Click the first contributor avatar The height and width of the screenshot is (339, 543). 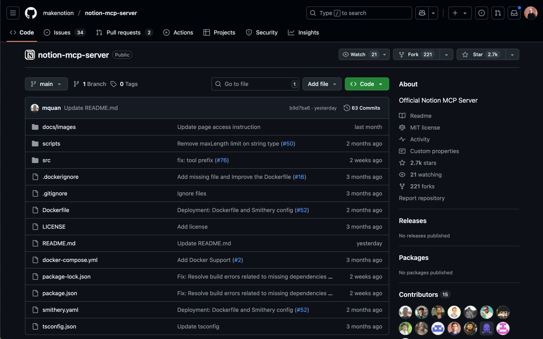[405, 312]
